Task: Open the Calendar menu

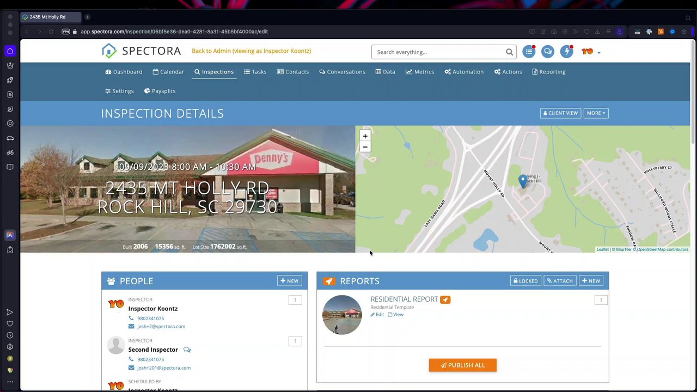Action: point(168,72)
